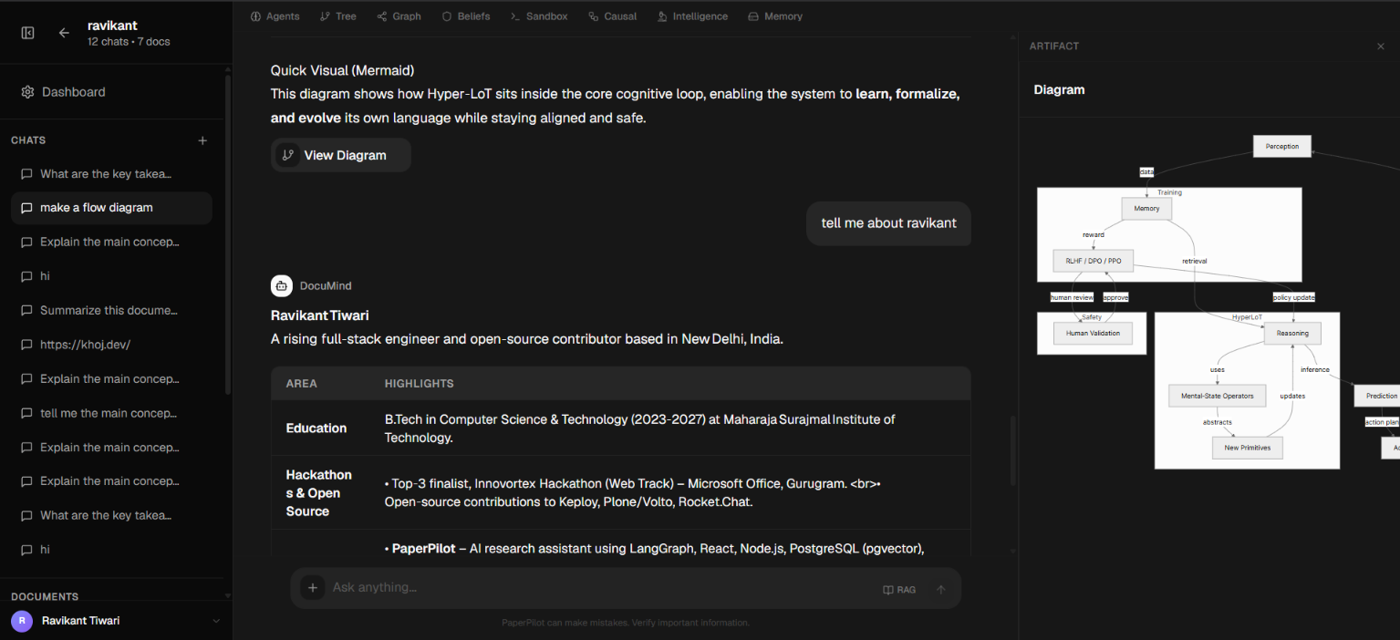Image resolution: width=1400 pixels, height=640 pixels.
Task: Send message with up arrow icon
Action: [x=940, y=590]
